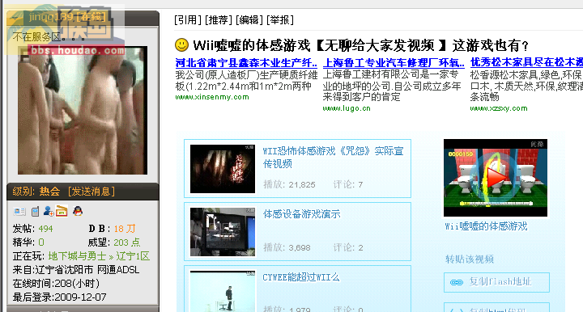Open the user profile card icon
Viewport: 583px width, 312px height.
click(x=19, y=212)
